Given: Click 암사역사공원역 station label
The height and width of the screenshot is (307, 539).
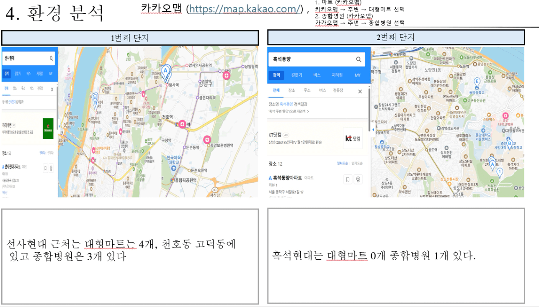Looking at the screenshot, I should click(x=201, y=65).
